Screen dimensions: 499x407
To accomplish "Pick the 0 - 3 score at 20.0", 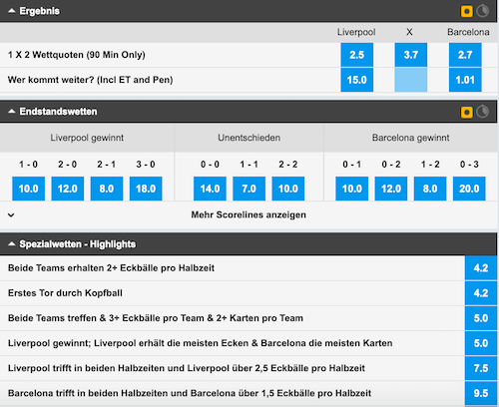I will 469,189.
